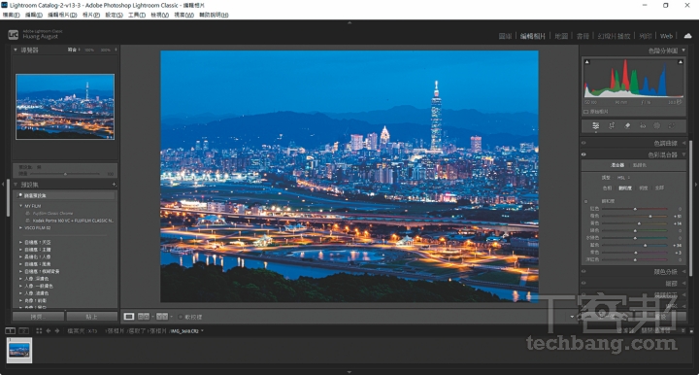Switch to Point Color tab
The image size is (699, 375).
640,165
